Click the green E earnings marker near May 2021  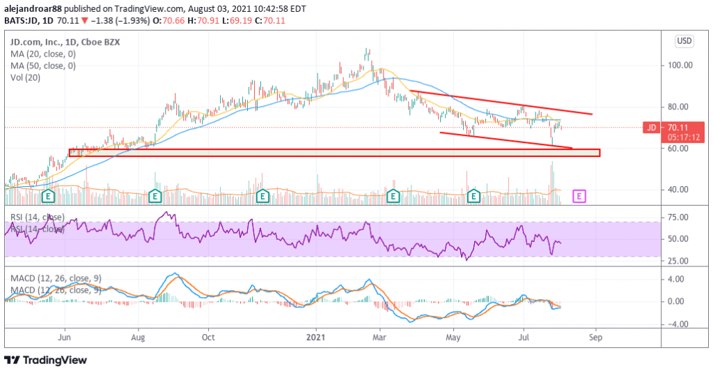click(x=474, y=197)
